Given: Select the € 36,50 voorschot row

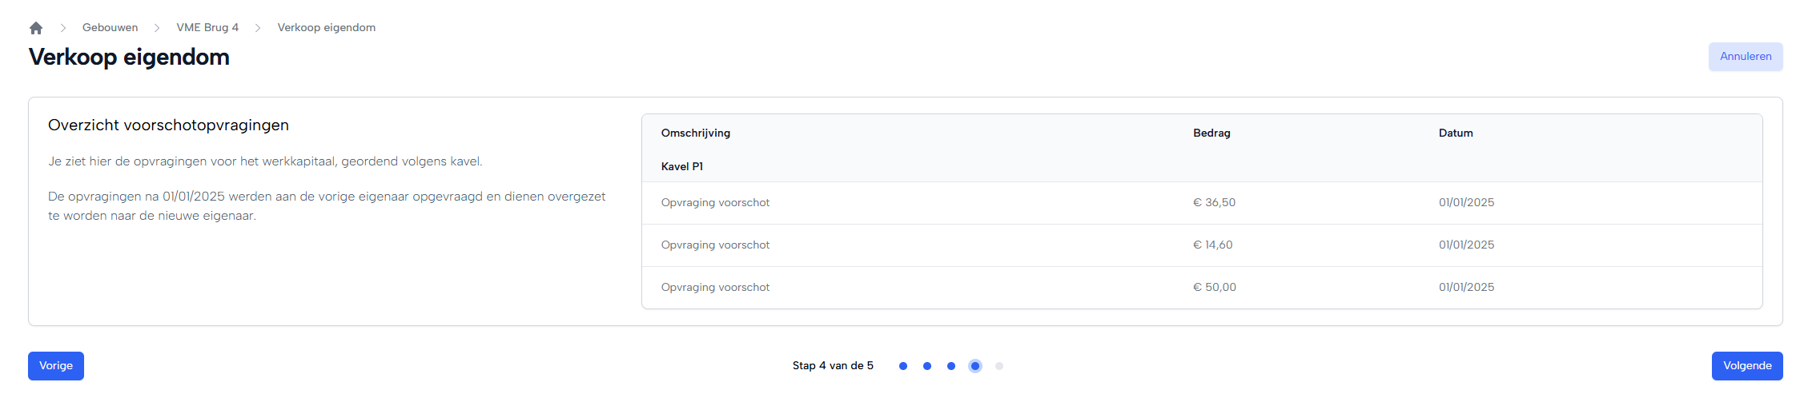Looking at the screenshot, I should click(x=1201, y=203).
